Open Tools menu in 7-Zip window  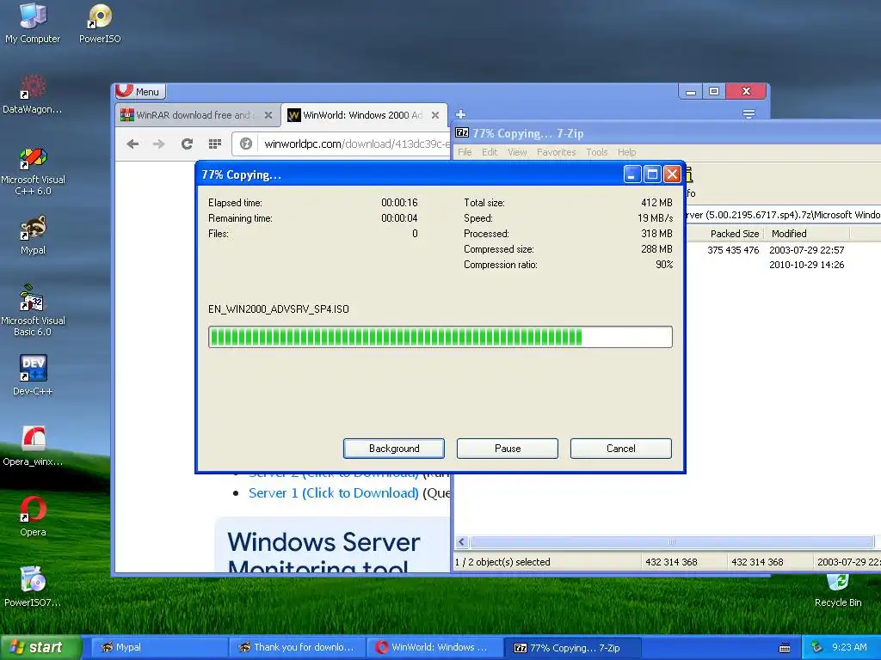(597, 152)
